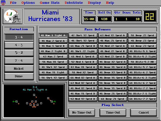Click the Miami Hurricanes helmet logo
Screen dimensions: 161x121
point(13,16)
